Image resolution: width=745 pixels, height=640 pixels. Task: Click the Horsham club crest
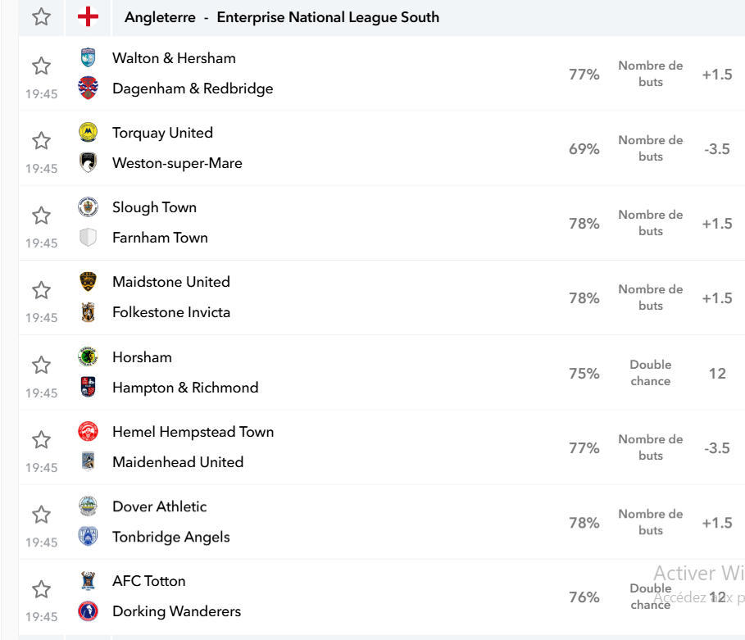click(88, 356)
